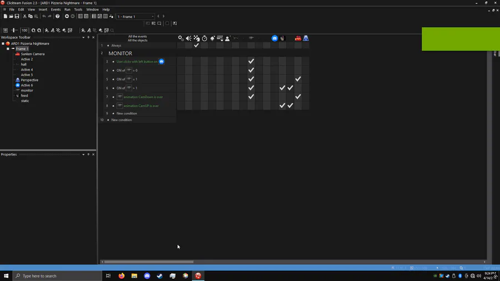Open the Events menu

click(56, 9)
